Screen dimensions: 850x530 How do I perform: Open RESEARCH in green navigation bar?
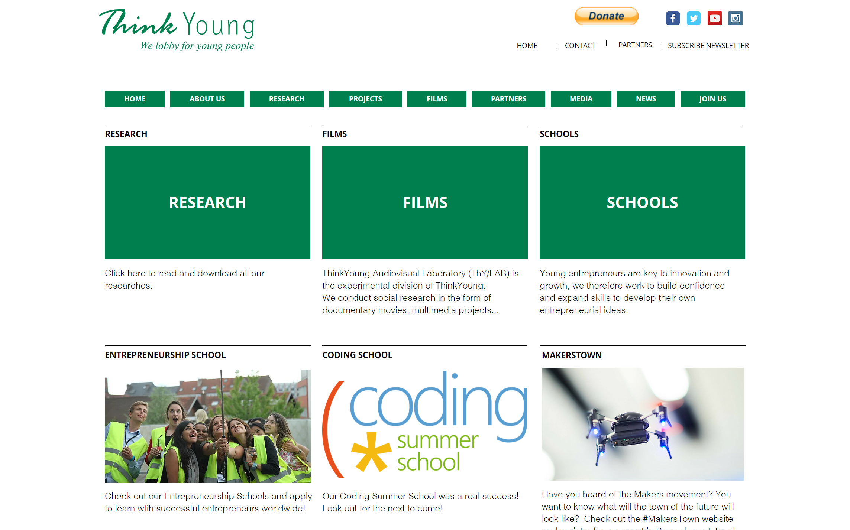287,99
